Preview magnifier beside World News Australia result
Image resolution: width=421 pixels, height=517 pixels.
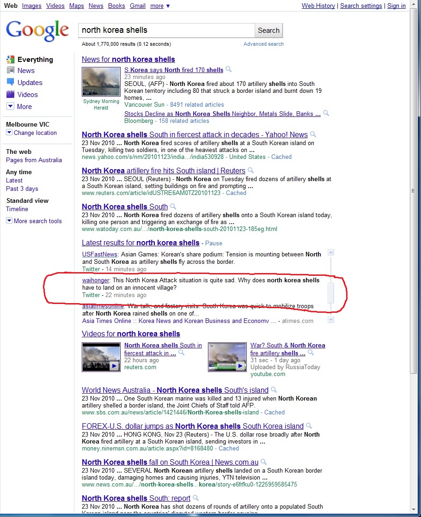[274, 390]
